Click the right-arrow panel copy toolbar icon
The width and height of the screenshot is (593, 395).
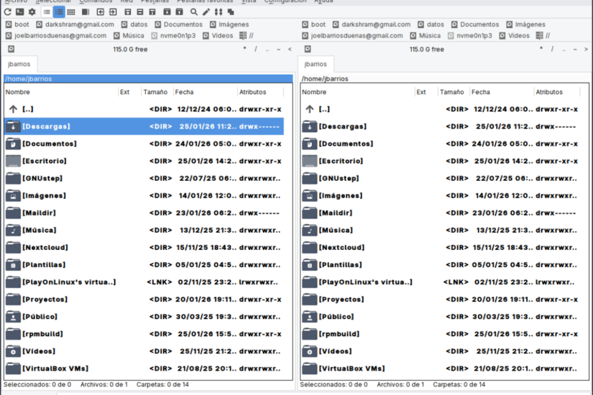(x=113, y=12)
